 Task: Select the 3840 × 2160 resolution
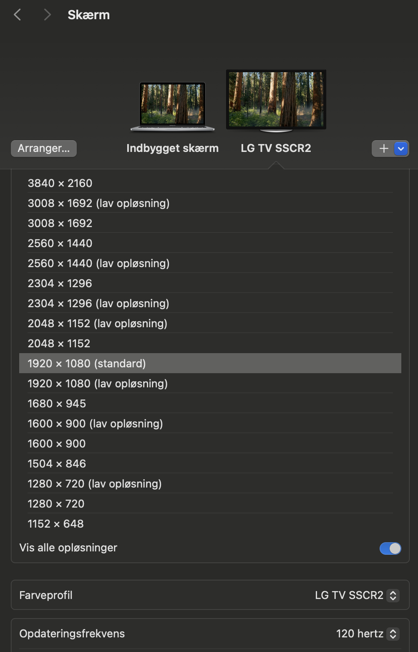pyautogui.click(x=60, y=183)
